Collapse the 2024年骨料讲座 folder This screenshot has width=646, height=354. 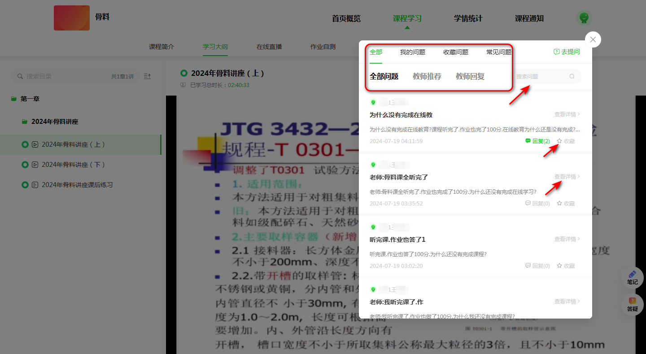[25, 122]
